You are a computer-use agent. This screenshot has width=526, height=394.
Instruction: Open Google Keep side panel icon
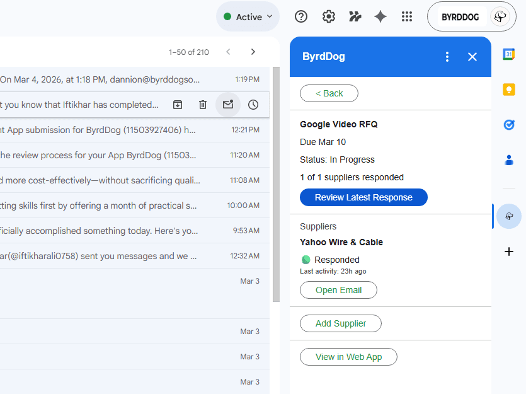coord(508,90)
